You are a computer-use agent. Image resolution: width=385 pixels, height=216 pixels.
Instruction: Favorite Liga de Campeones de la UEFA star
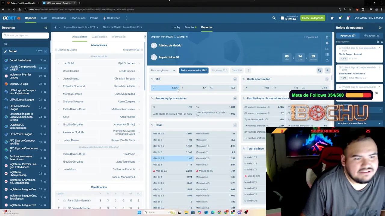(x=45, y=68)
